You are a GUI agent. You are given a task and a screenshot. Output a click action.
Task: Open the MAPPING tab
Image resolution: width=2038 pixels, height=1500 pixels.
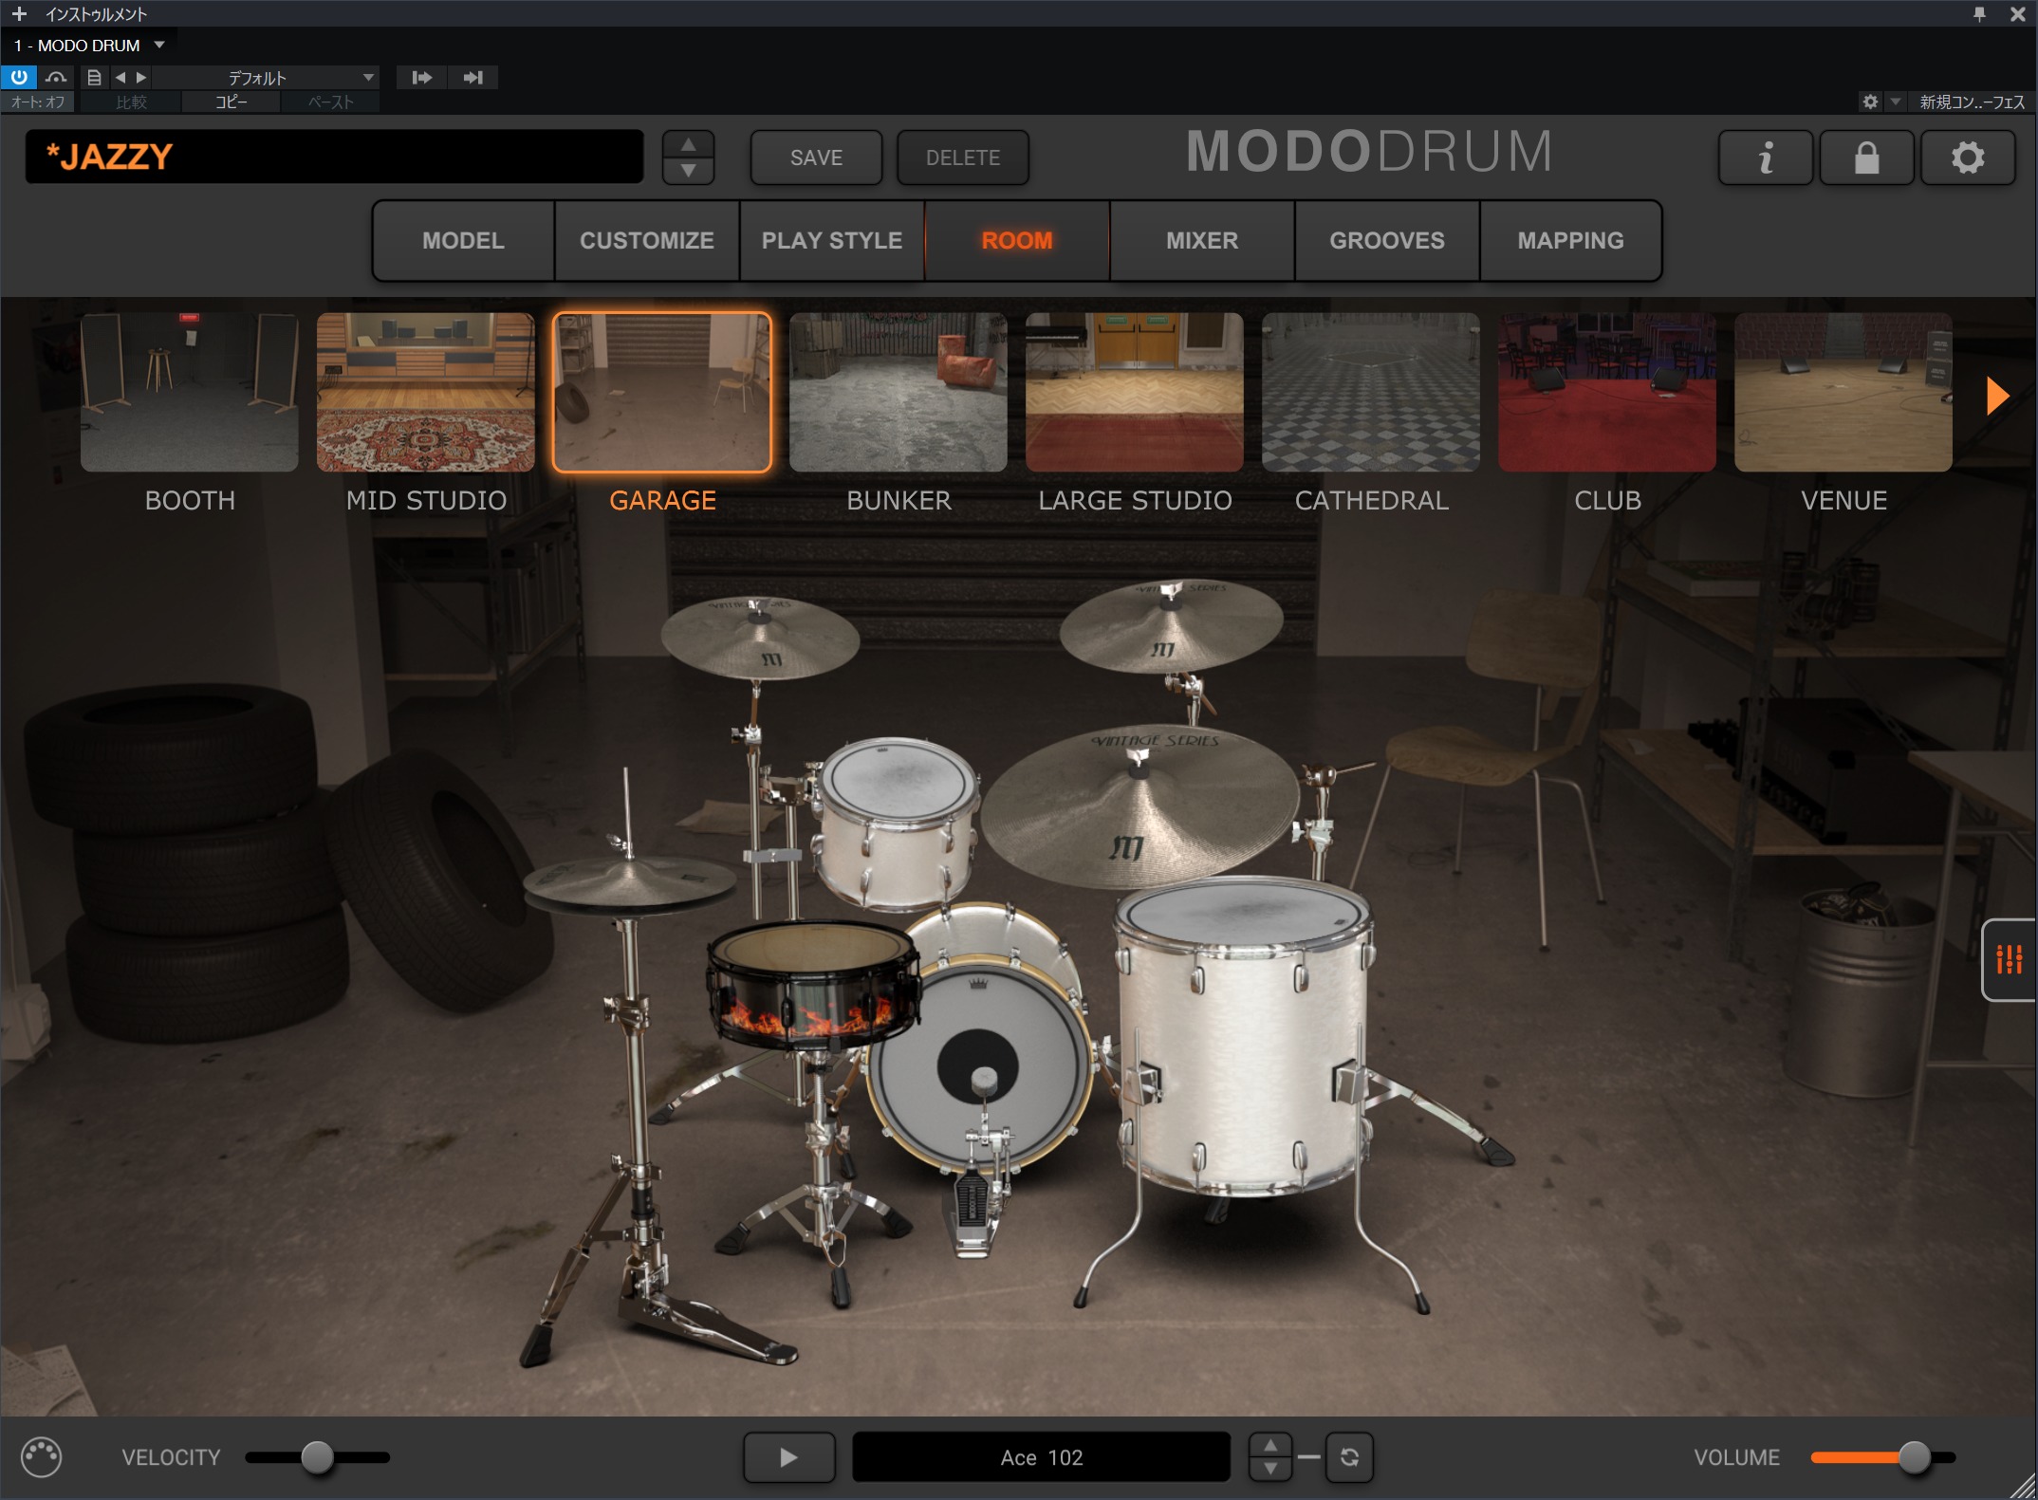pyautogui.click(x=1570, y=240)
